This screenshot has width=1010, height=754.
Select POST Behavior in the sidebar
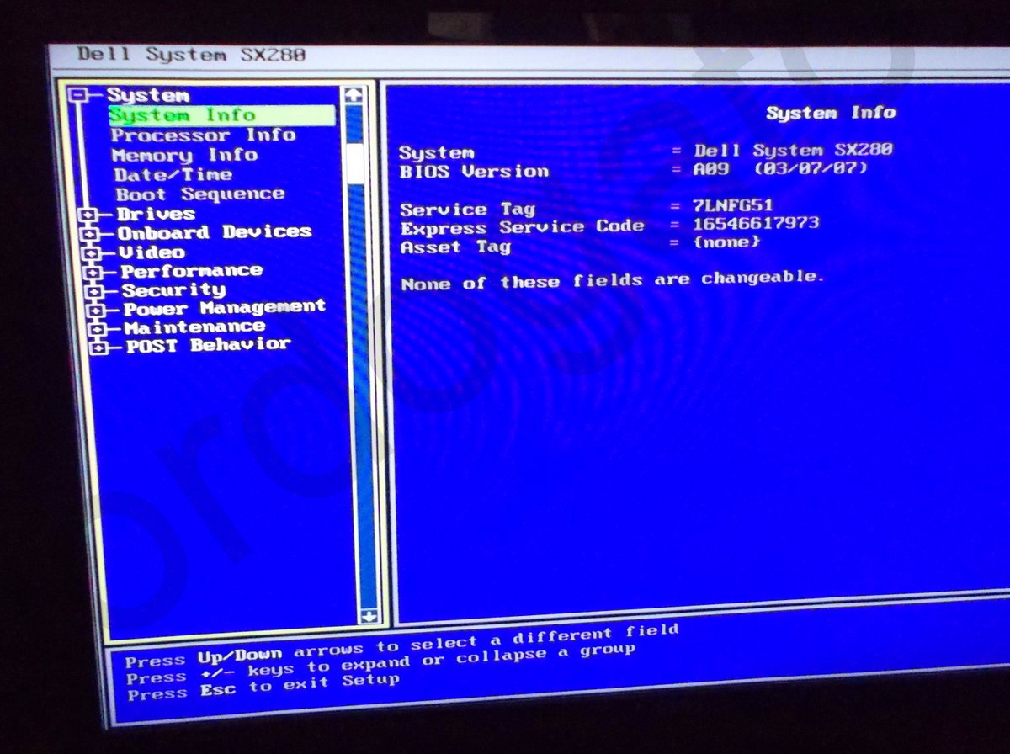206,343
